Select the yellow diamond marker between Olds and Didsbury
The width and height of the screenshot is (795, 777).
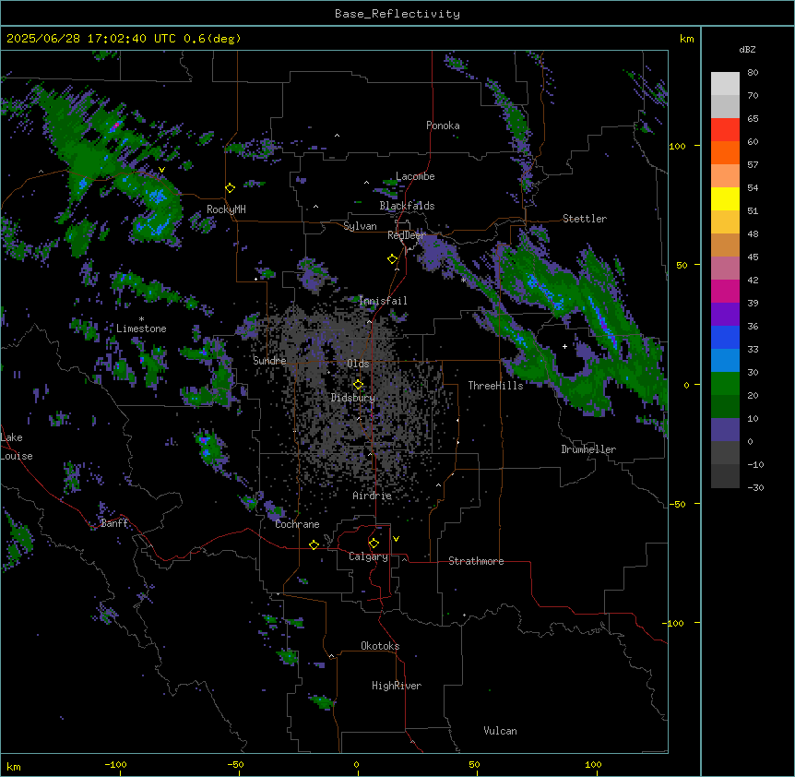(358, 385)
